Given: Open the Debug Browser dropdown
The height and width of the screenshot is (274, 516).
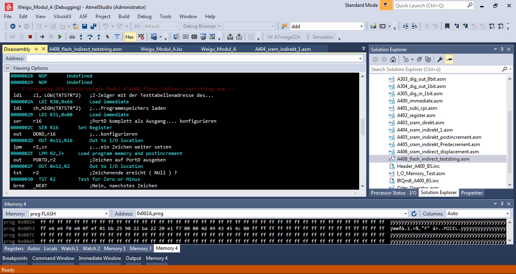Looking at the screenshot, I should [219, 26].
